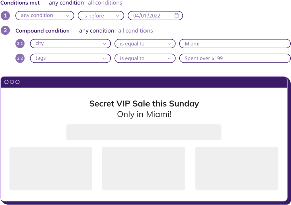Open the 'is before' operator dropdown
Viewport: 291px width, 205px height.
coord(101,16)
